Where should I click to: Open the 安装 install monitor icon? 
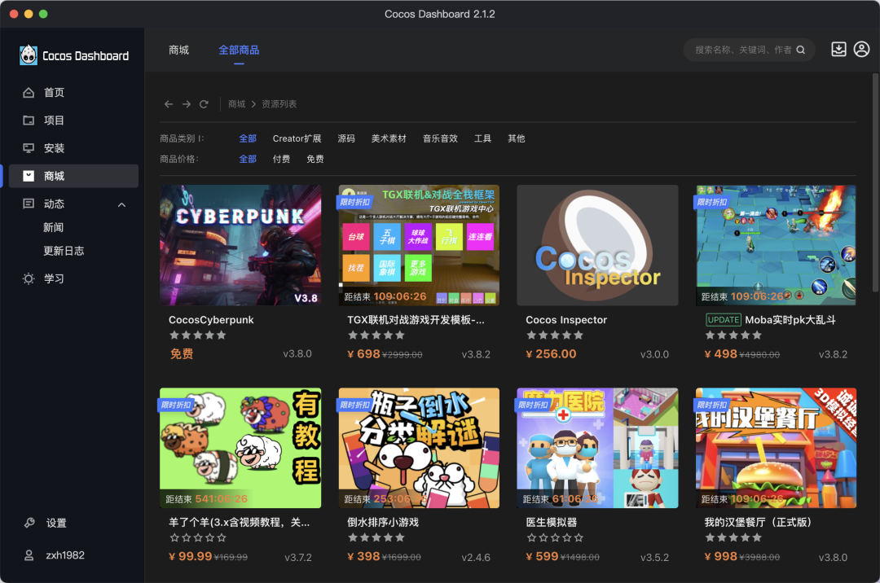pyautogui.click(x=29, y=148)
